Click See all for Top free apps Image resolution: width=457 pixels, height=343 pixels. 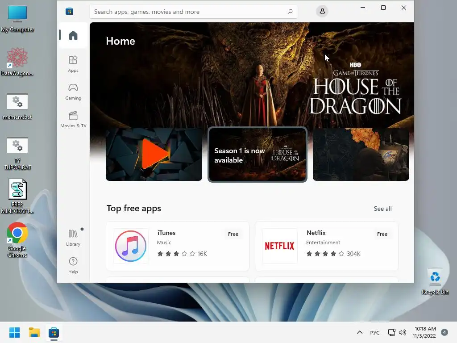tap(382, 209)
